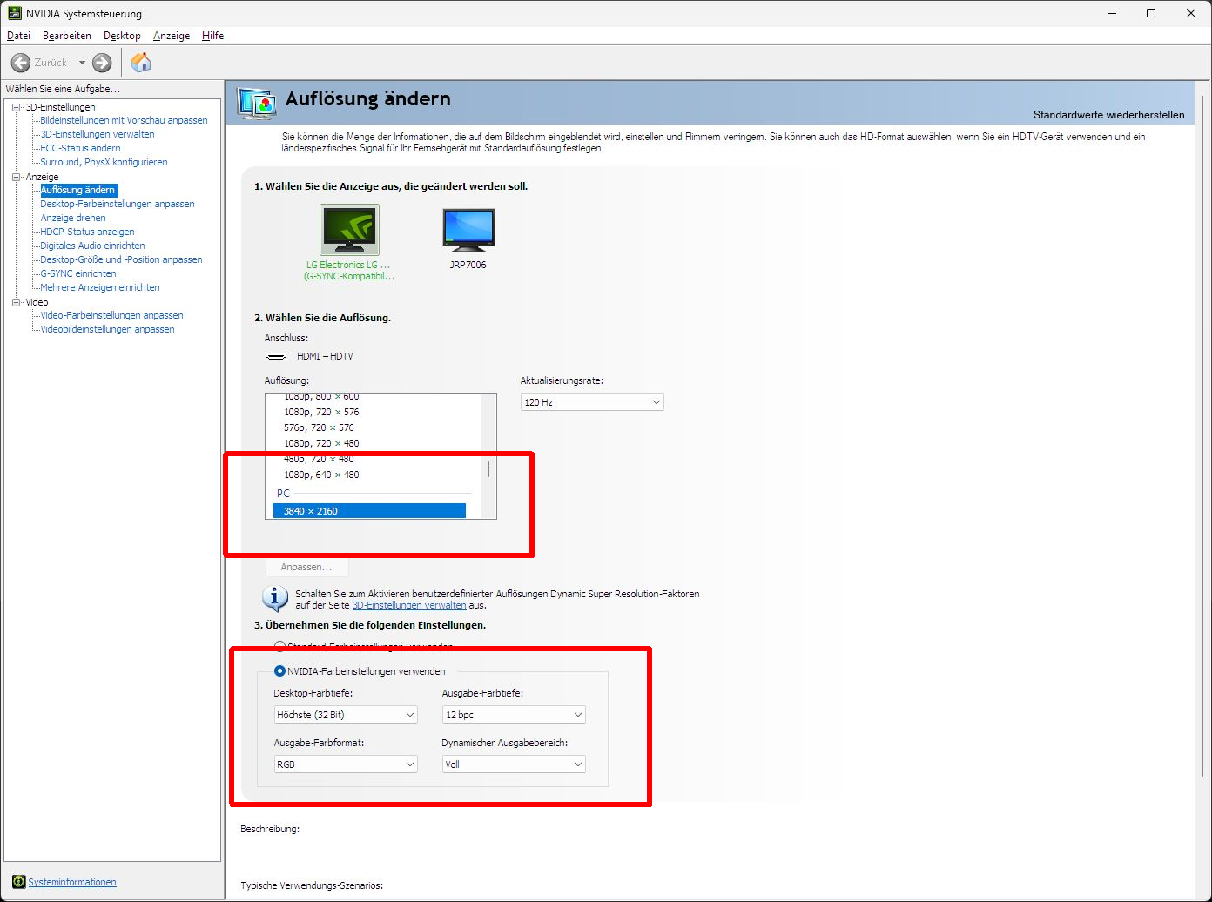The height and width of the screenshot is (902, 1212).
Task: Click the Back arrow toolbar icon
Action: tap(21, 63)
